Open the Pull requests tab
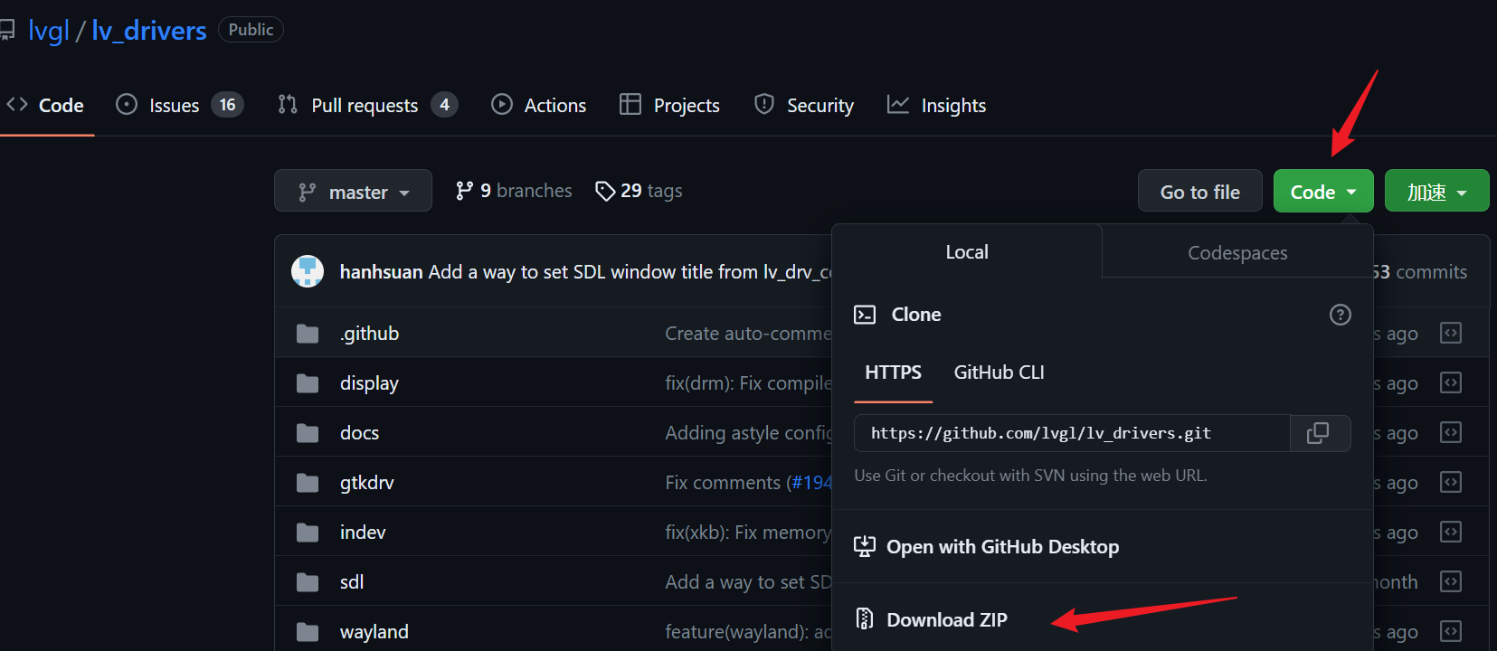Screen dimensions: 1497x651 (367, 105)
